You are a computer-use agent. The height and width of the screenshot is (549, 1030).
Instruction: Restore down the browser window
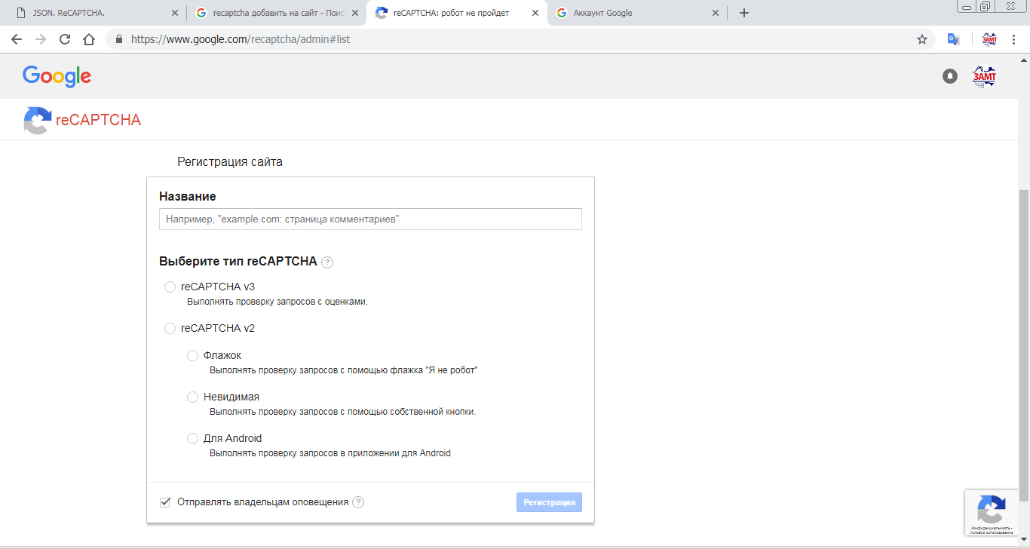(986, 7)
